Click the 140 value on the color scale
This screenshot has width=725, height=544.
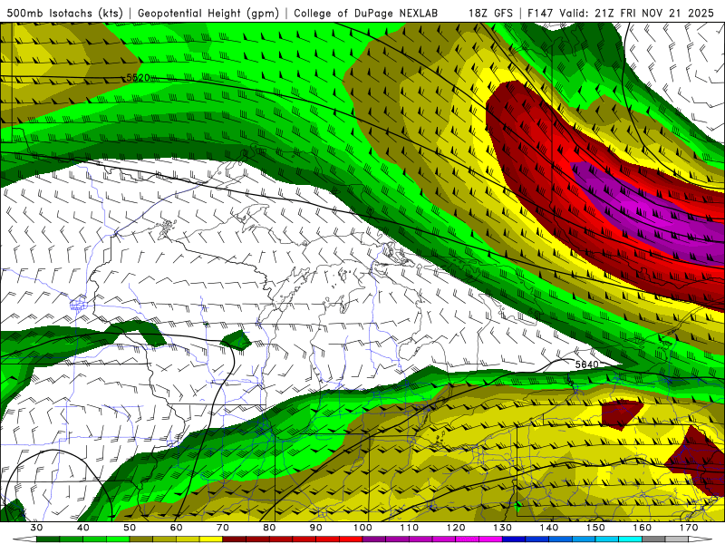(549, 528)
